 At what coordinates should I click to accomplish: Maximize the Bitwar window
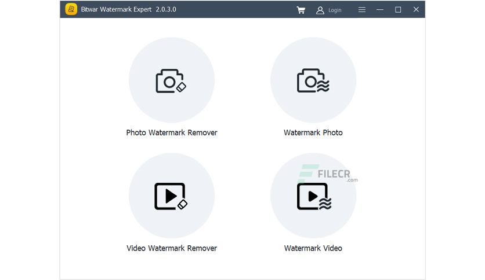tap(398, 10)
